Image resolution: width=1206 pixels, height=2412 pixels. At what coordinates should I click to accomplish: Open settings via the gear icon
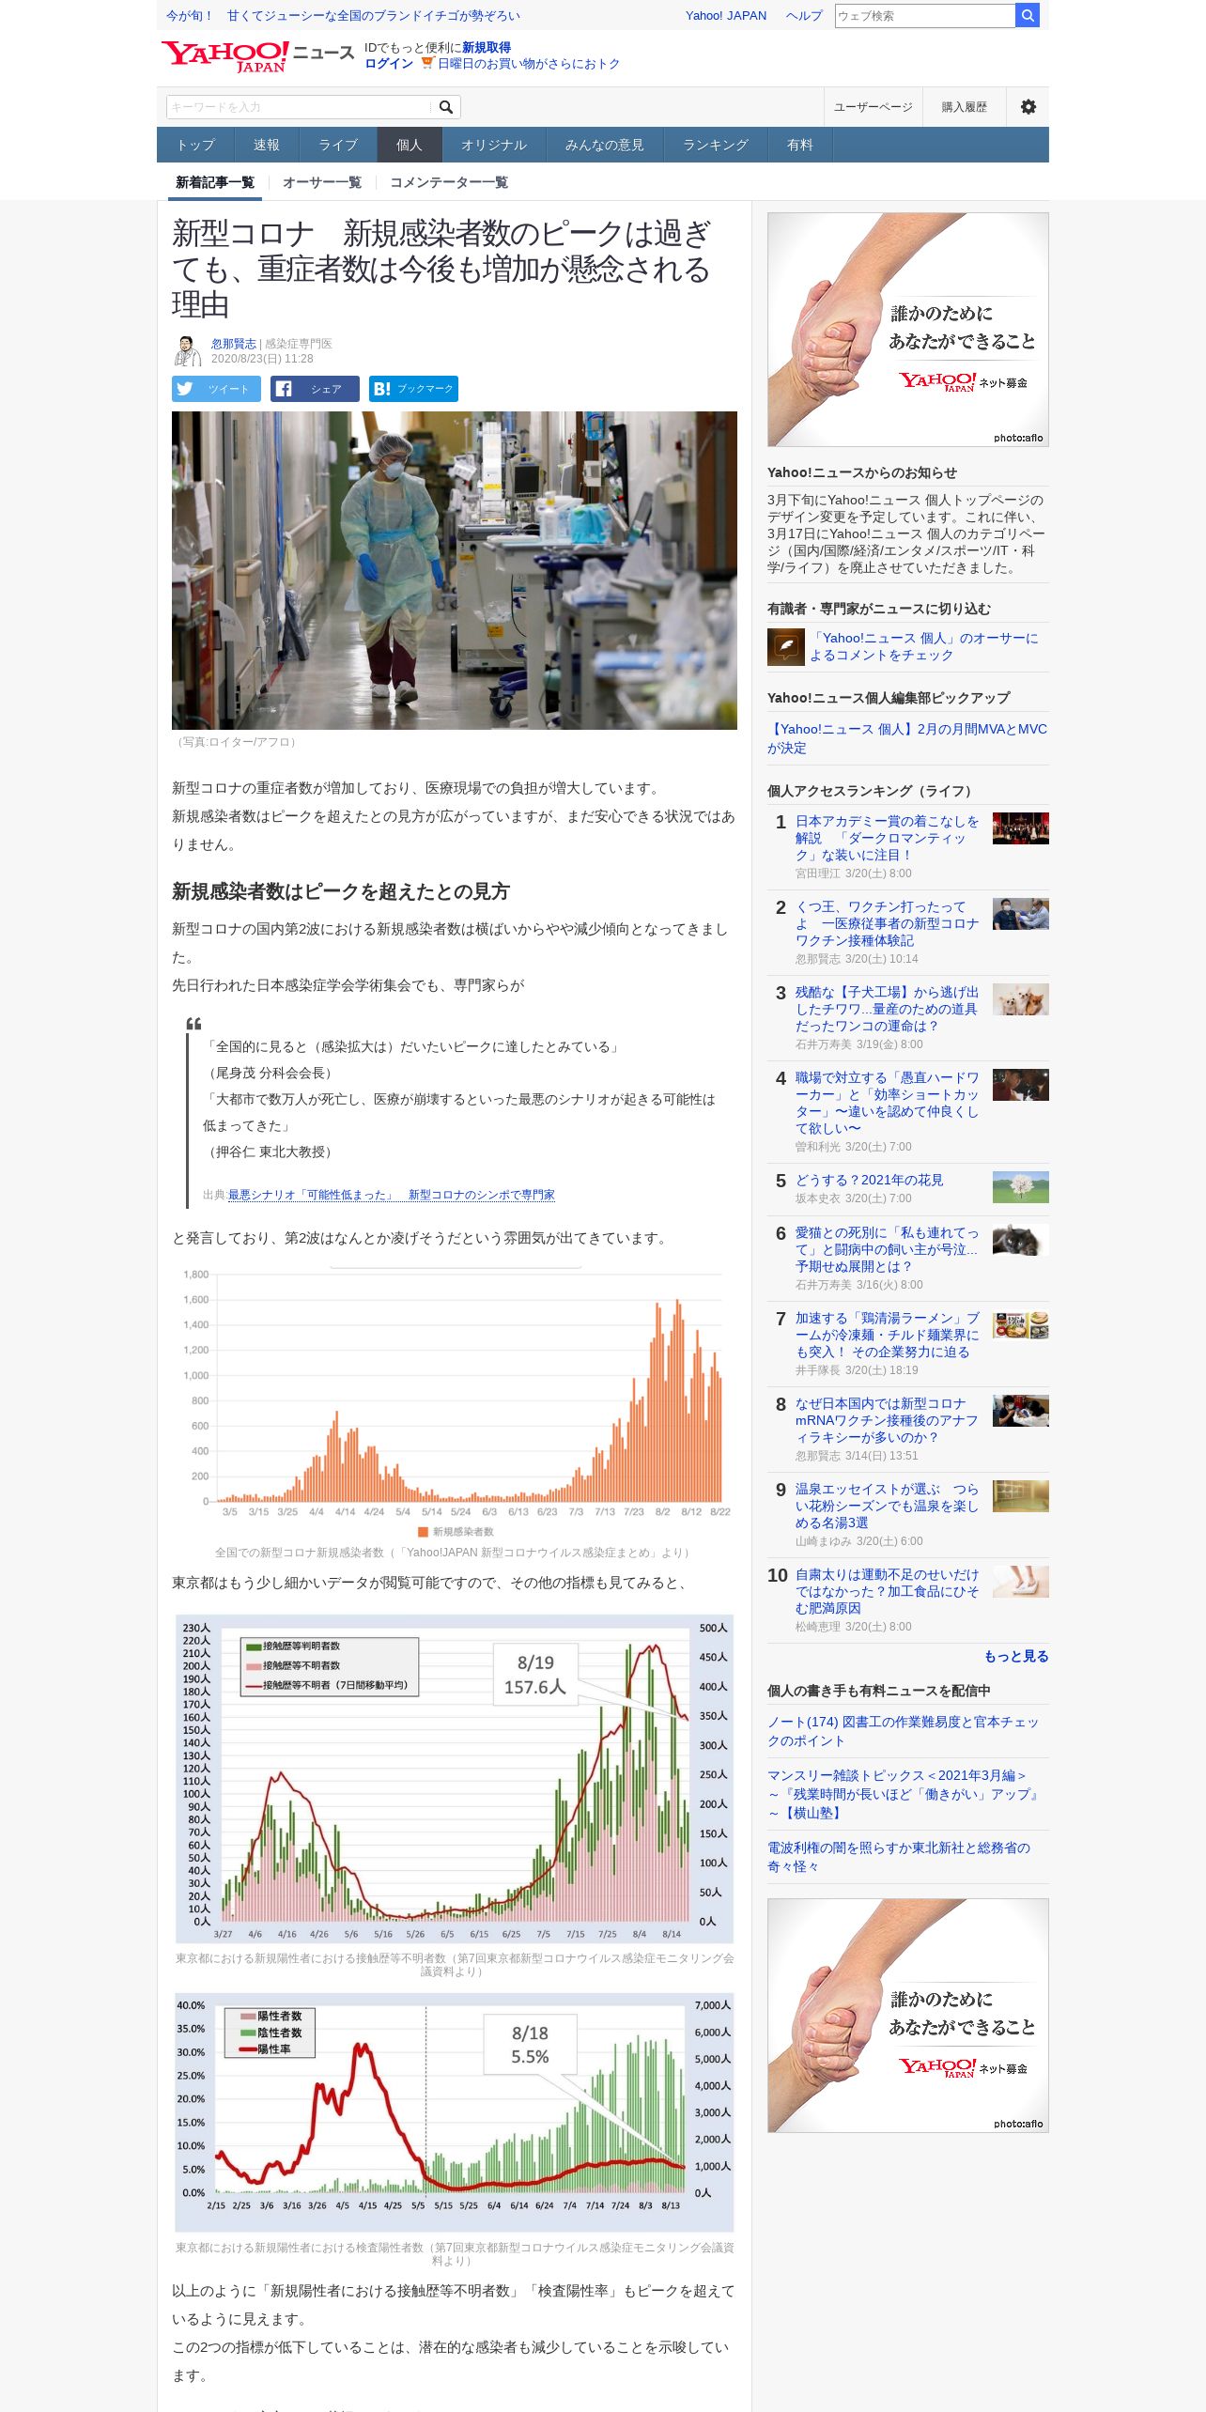coord(1028,107)
